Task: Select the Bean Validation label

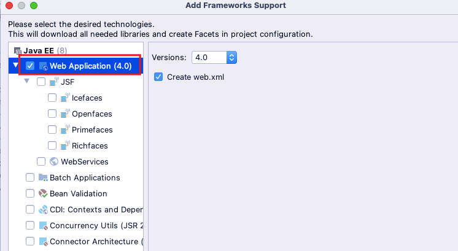Action: 79,193
